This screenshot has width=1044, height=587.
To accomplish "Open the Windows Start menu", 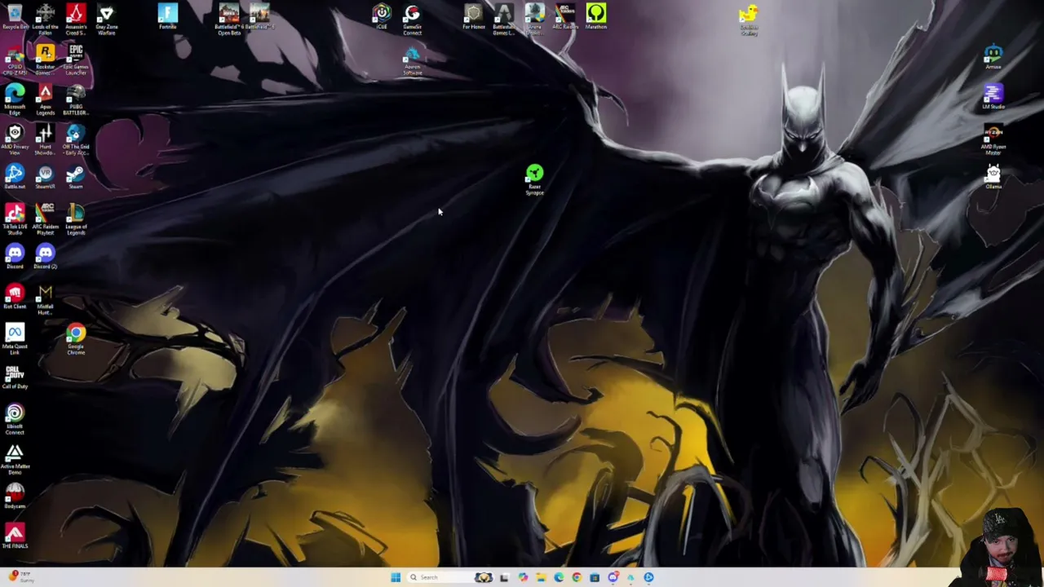I will pos(395,577).
